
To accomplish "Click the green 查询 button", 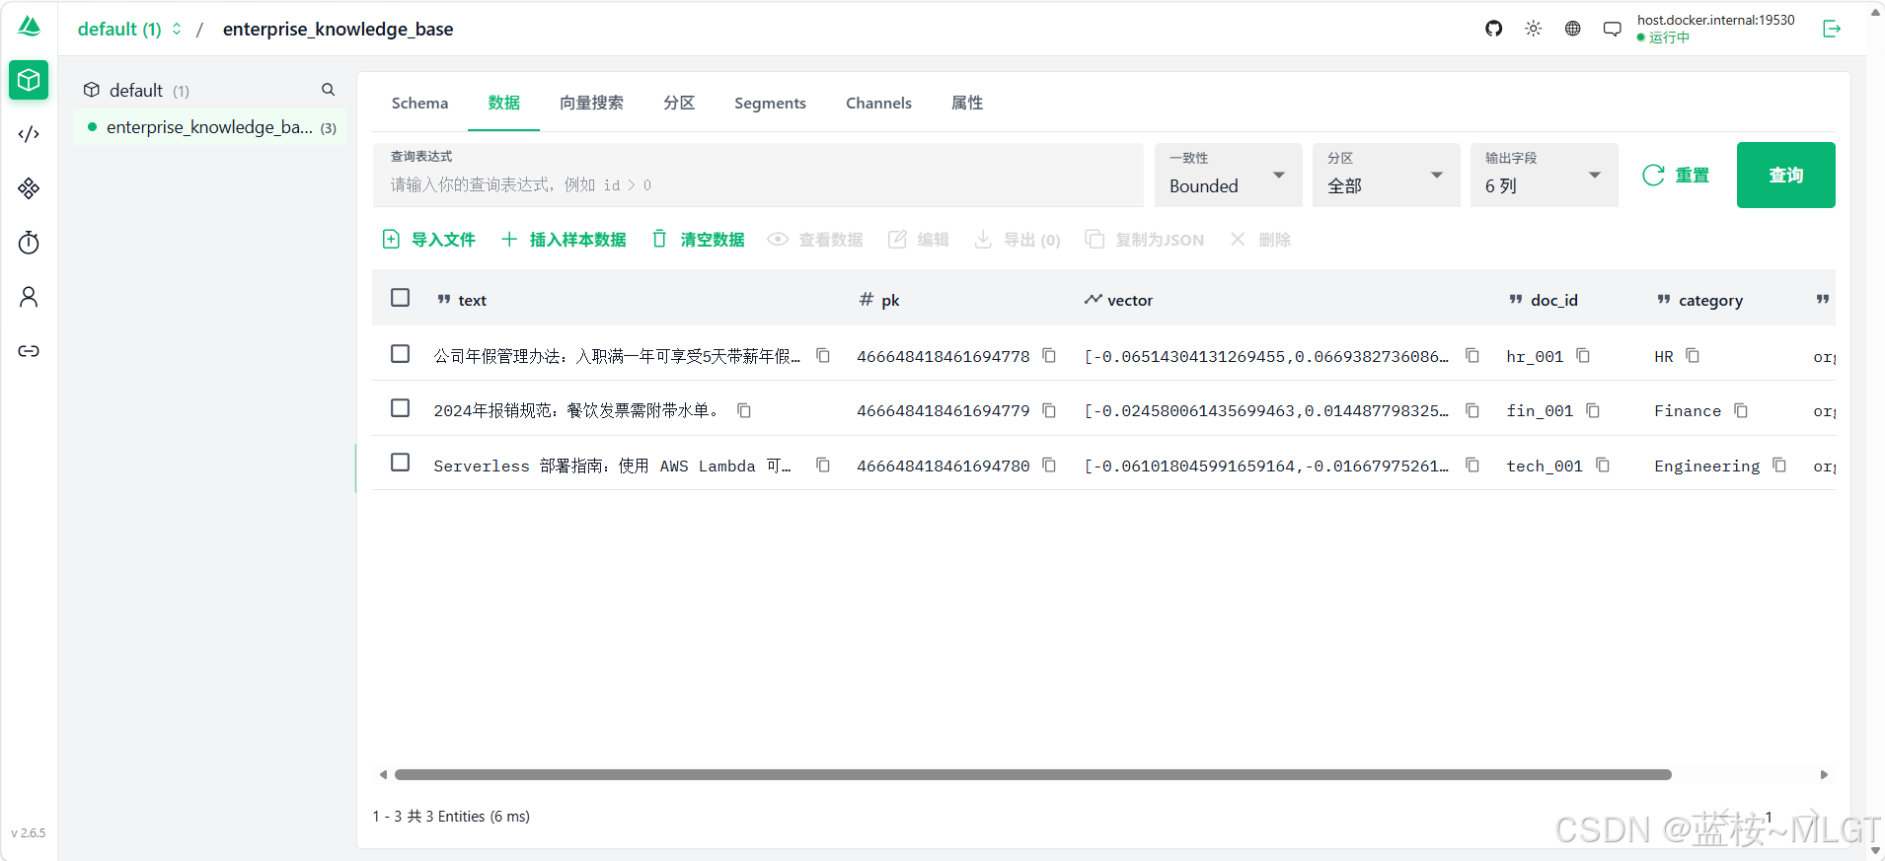I will coord(1786,175).
